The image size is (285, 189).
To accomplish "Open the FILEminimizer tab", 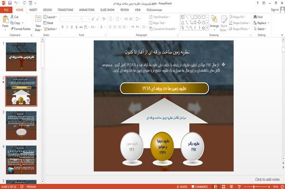I will point(154,10).
